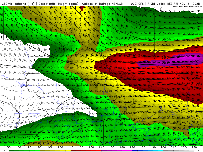Click the dark red swatch just after 110

pyautogui.click(x=73, y=151)
